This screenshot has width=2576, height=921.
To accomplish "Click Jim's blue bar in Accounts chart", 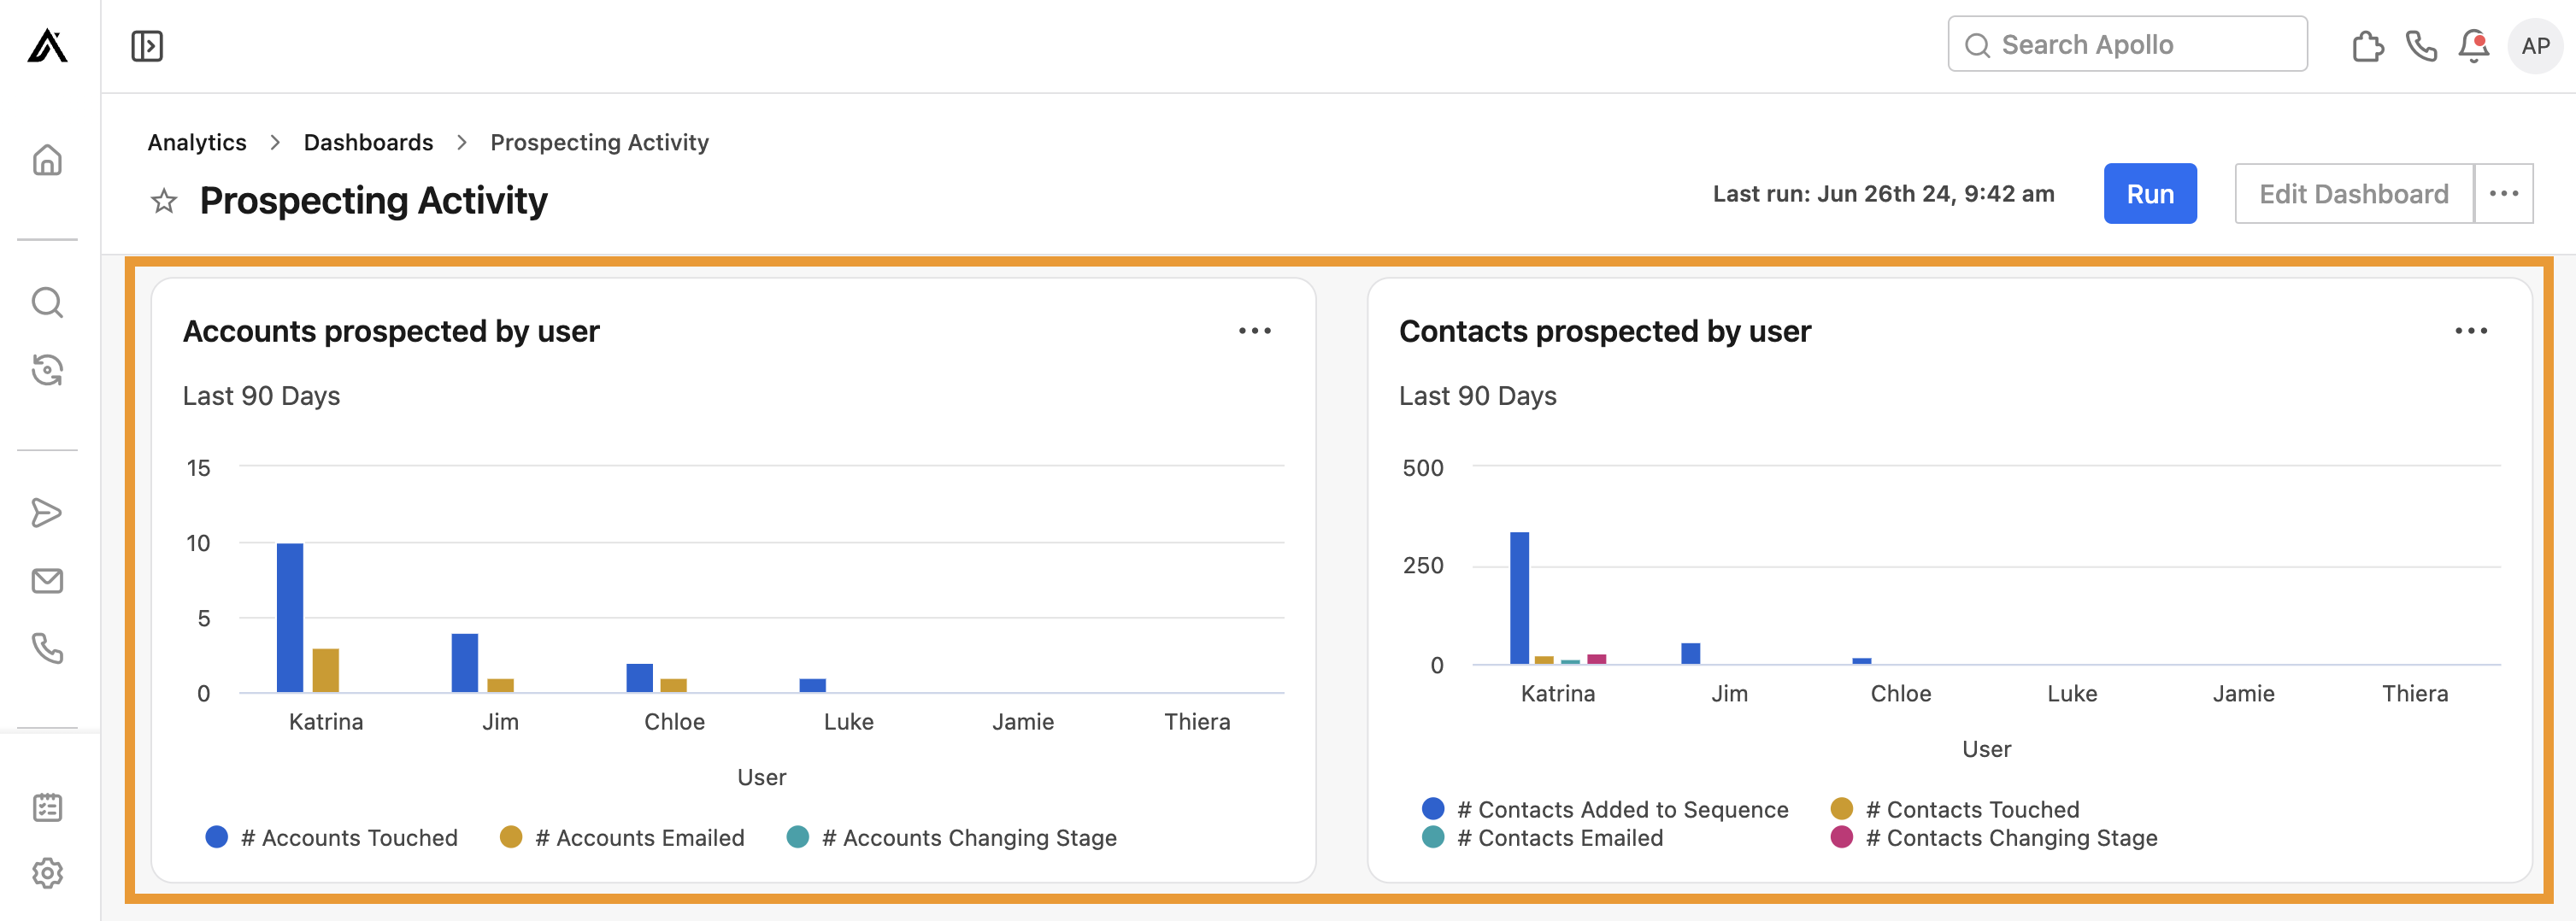I will (x=465, y=663).
